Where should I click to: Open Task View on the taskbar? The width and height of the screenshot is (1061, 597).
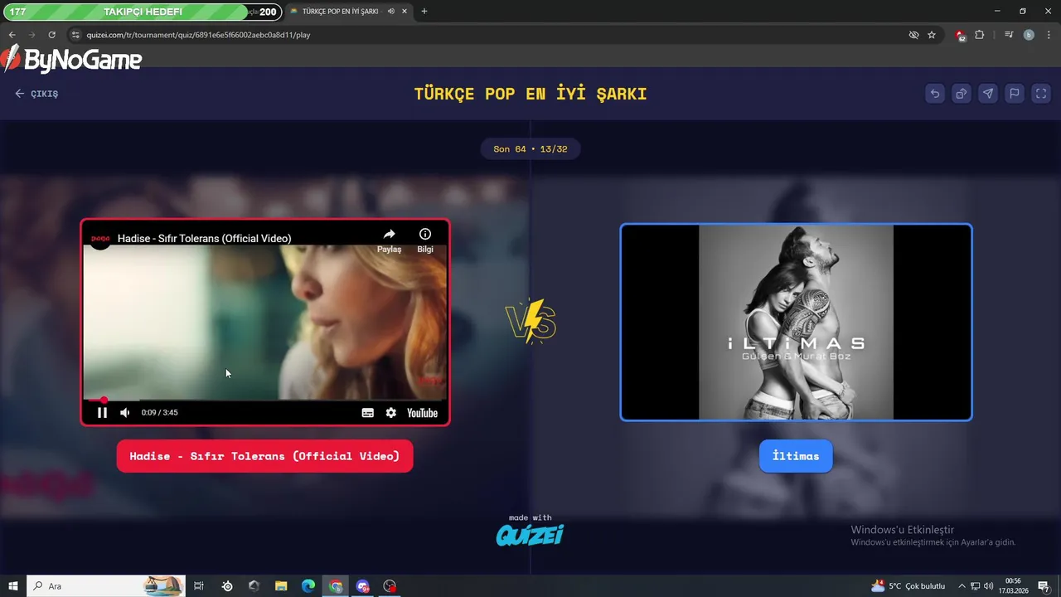199,586
